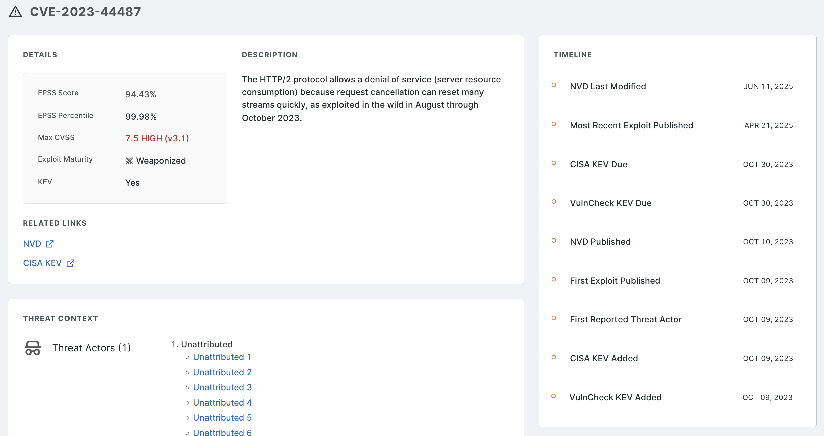
Task: Click the NVD Last Modified label
Action: click(608, 86)
